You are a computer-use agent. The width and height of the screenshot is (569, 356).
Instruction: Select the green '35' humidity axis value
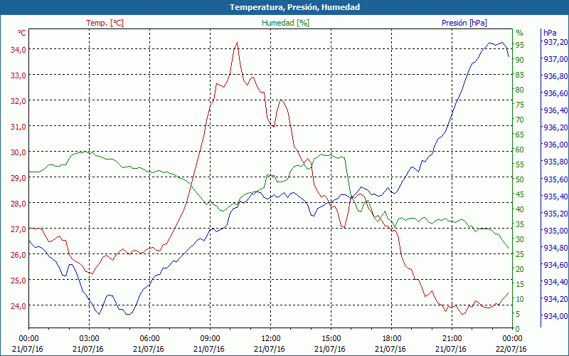pos(520,225)
